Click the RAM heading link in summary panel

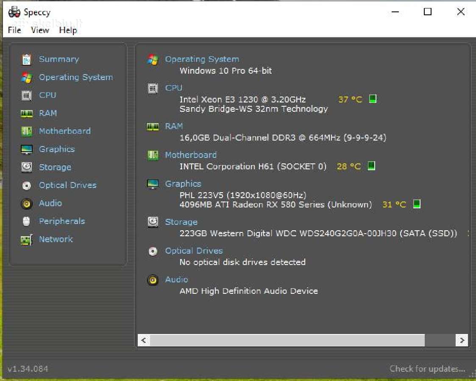pos(174,126)
